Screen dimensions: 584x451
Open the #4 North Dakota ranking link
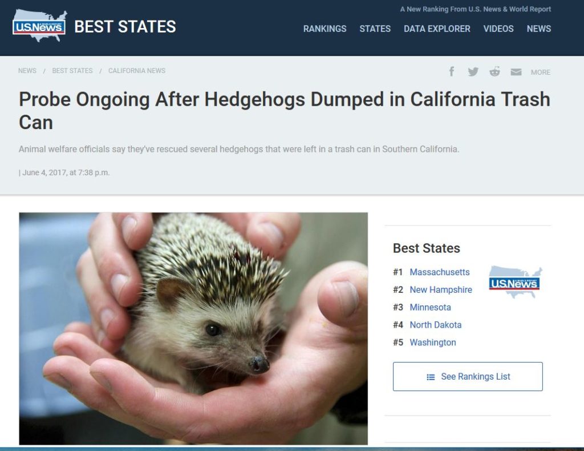tap(435, 325)
